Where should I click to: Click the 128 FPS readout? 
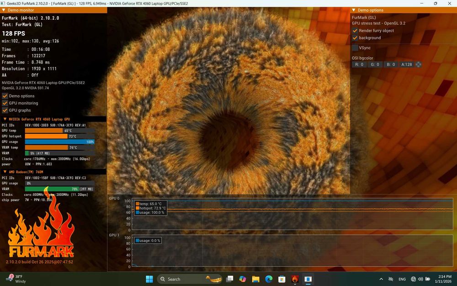[13, 33]
